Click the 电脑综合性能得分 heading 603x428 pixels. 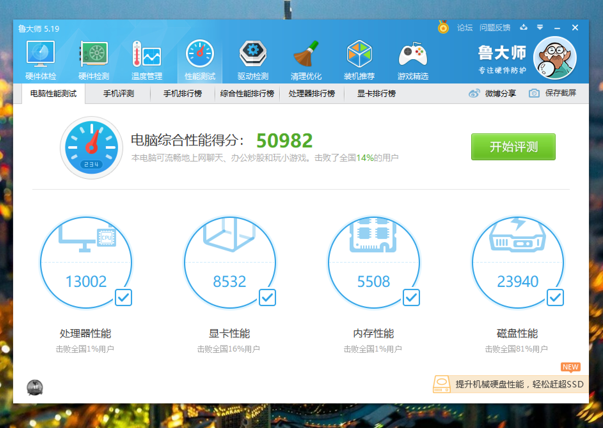188,140
